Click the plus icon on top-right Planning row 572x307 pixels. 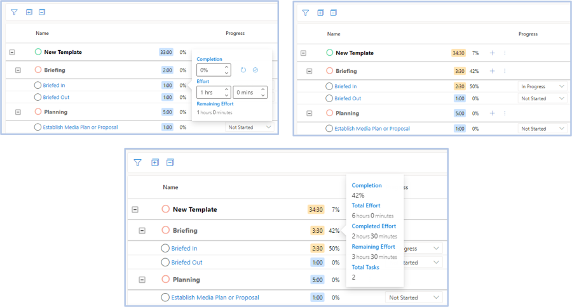[492, 113]
